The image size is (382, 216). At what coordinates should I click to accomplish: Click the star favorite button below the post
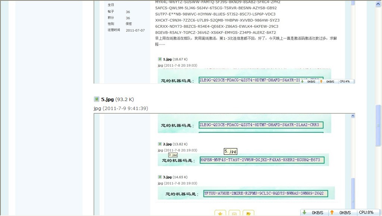click(x=220, y=213)
